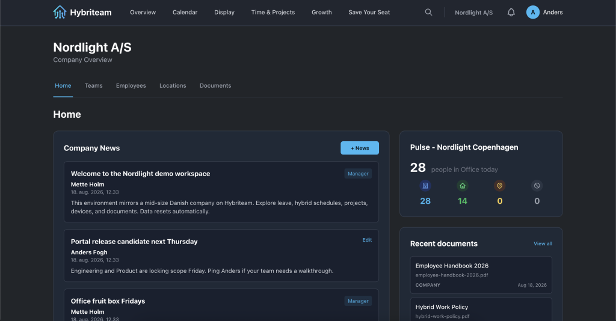The width and height of the screenshot is (616, 321).
Task: Click Mette Holm on the Welcome post
Action: [88, 185]
